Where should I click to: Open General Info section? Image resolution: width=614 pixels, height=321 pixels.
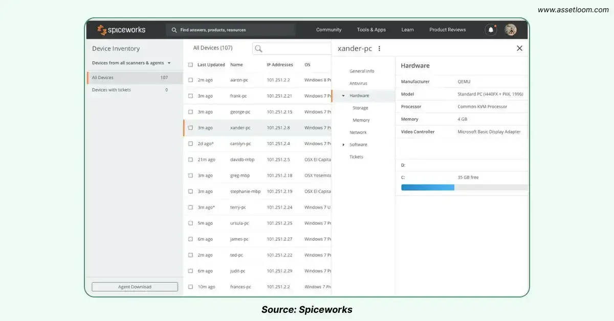362,71
